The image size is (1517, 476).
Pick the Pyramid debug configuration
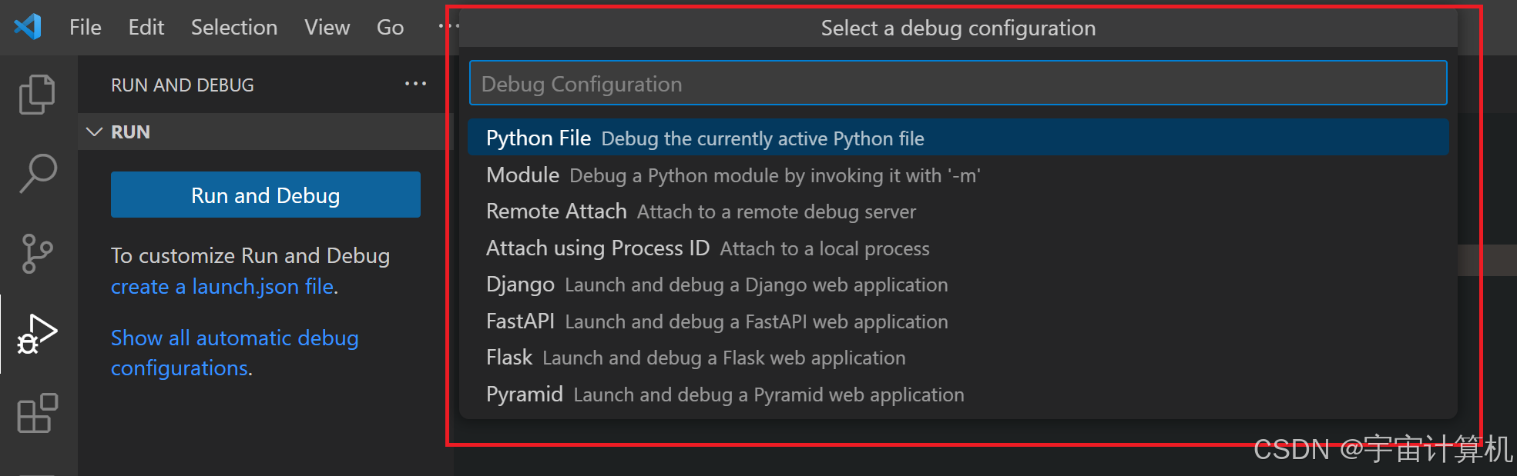coord(958,394)
